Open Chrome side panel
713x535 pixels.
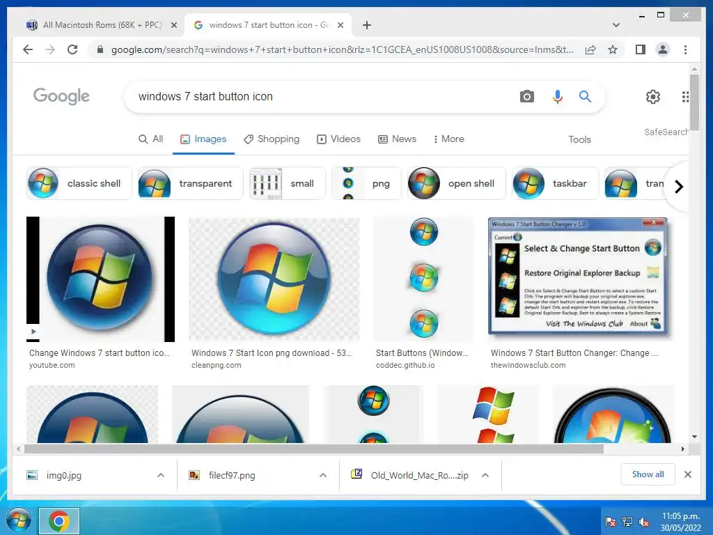point(641,49)
